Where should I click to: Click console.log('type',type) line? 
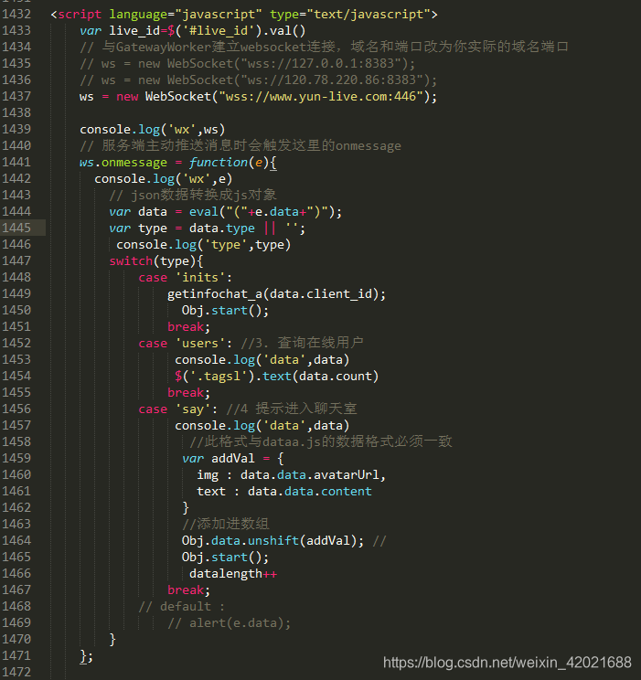tap(204, 245)
